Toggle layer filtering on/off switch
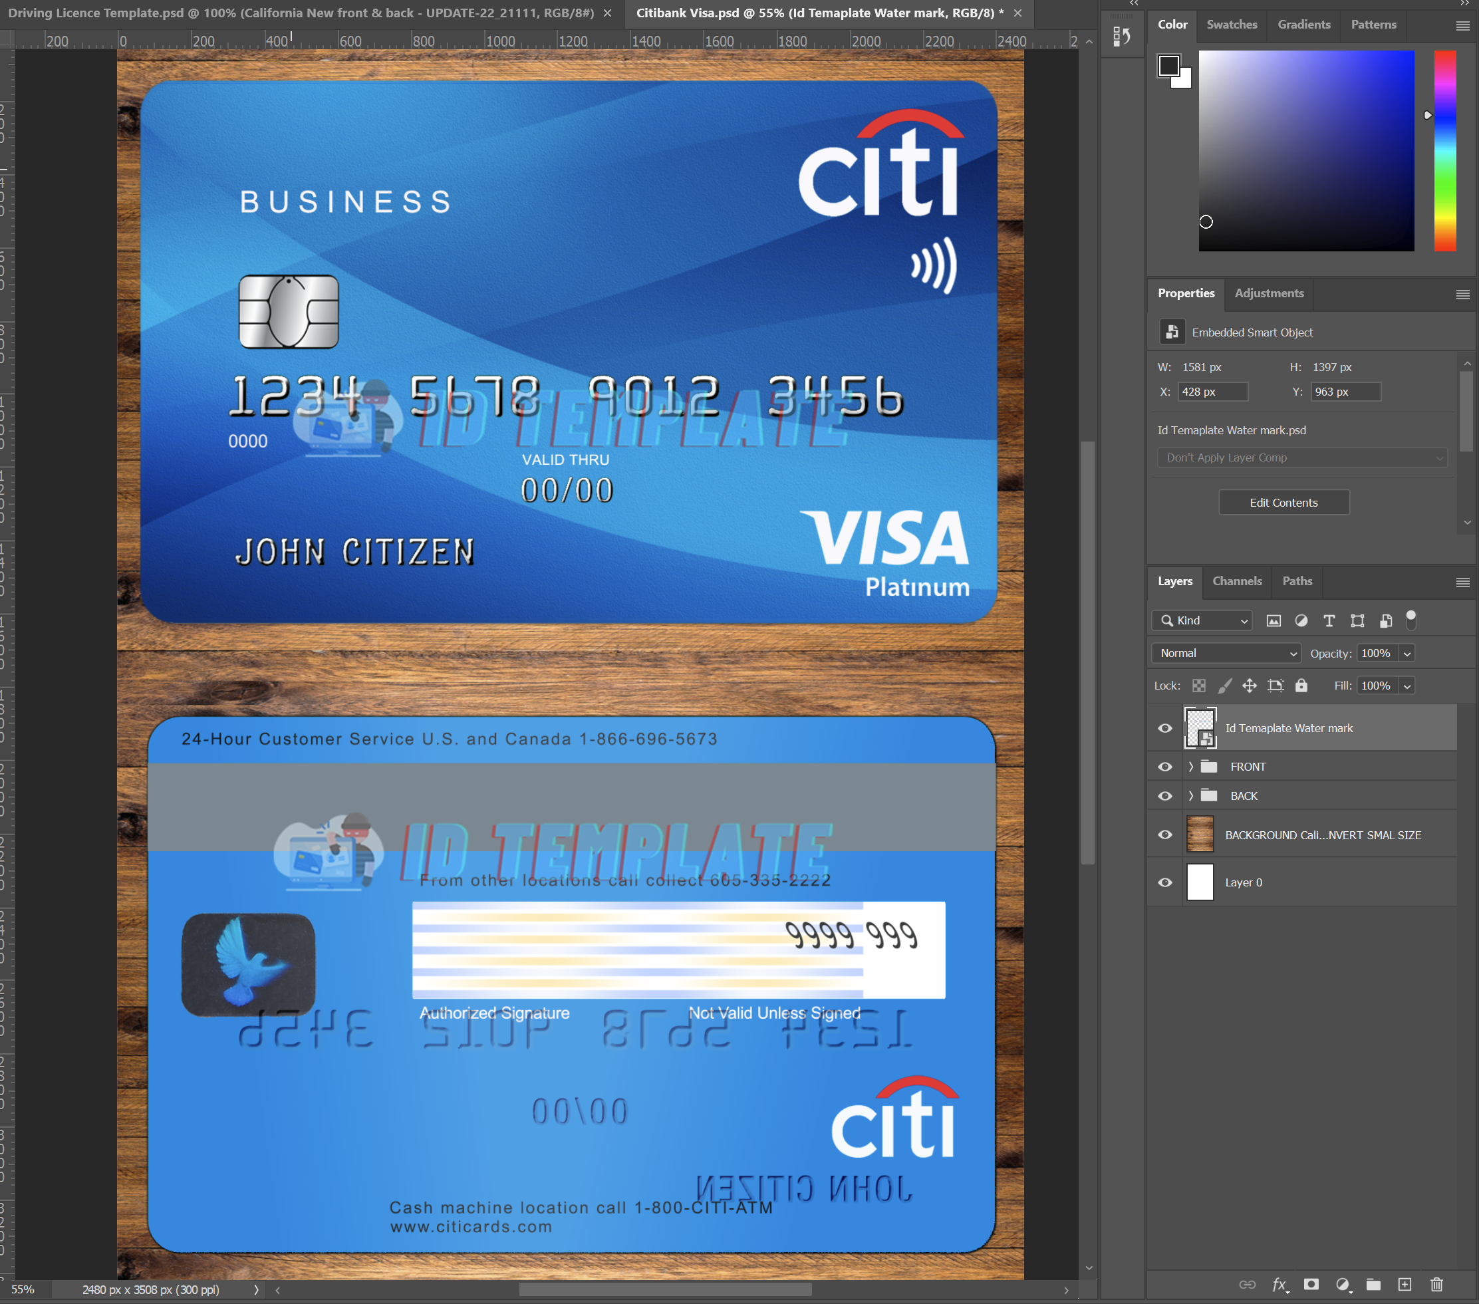 tap(1411, 620)
